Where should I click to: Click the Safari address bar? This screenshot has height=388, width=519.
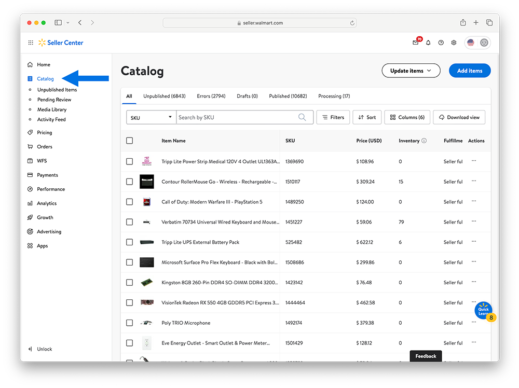259,23
